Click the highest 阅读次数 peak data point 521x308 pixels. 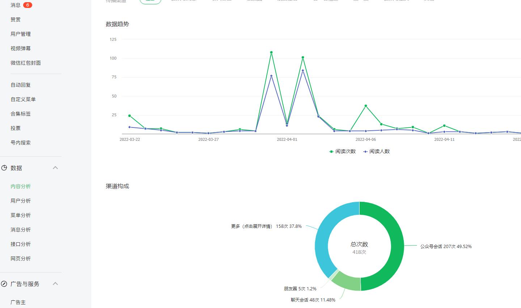tap(271, 52)
